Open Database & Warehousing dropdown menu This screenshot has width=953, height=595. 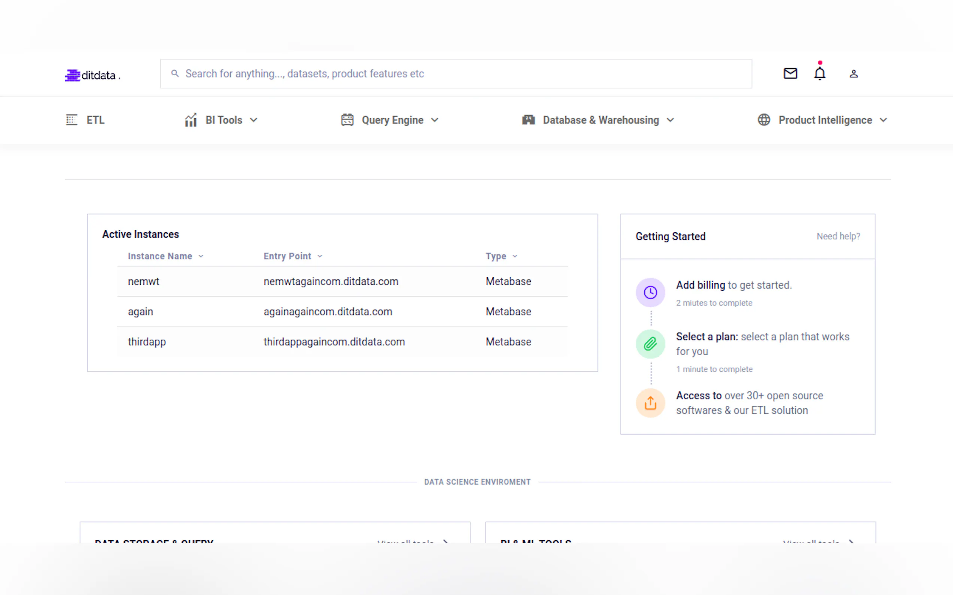tap(670, 120)
